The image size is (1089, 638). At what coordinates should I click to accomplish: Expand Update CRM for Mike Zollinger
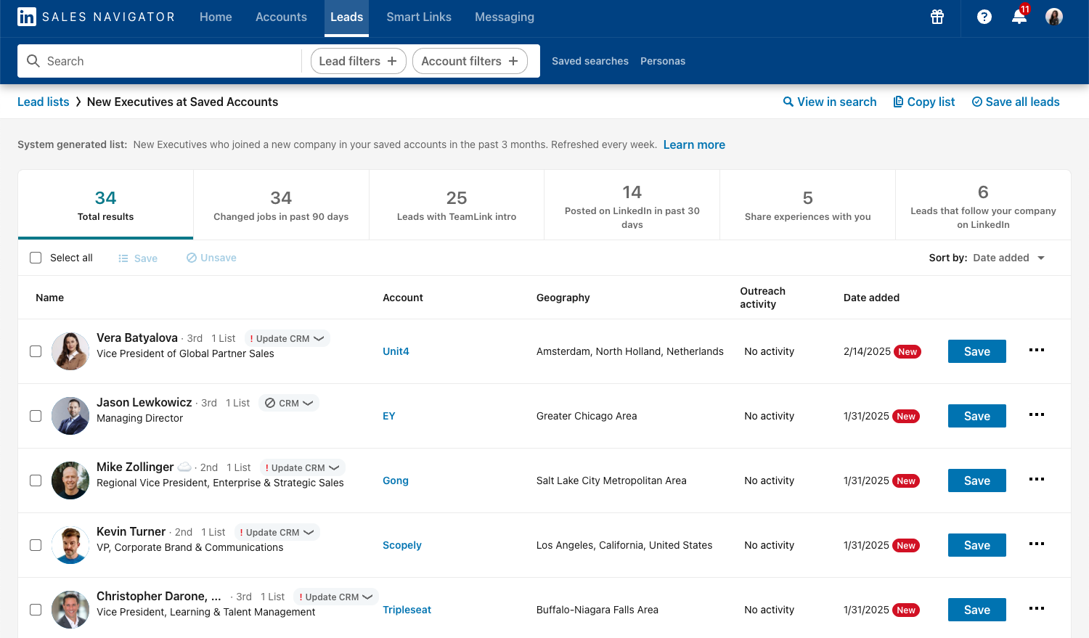[303, 467]
